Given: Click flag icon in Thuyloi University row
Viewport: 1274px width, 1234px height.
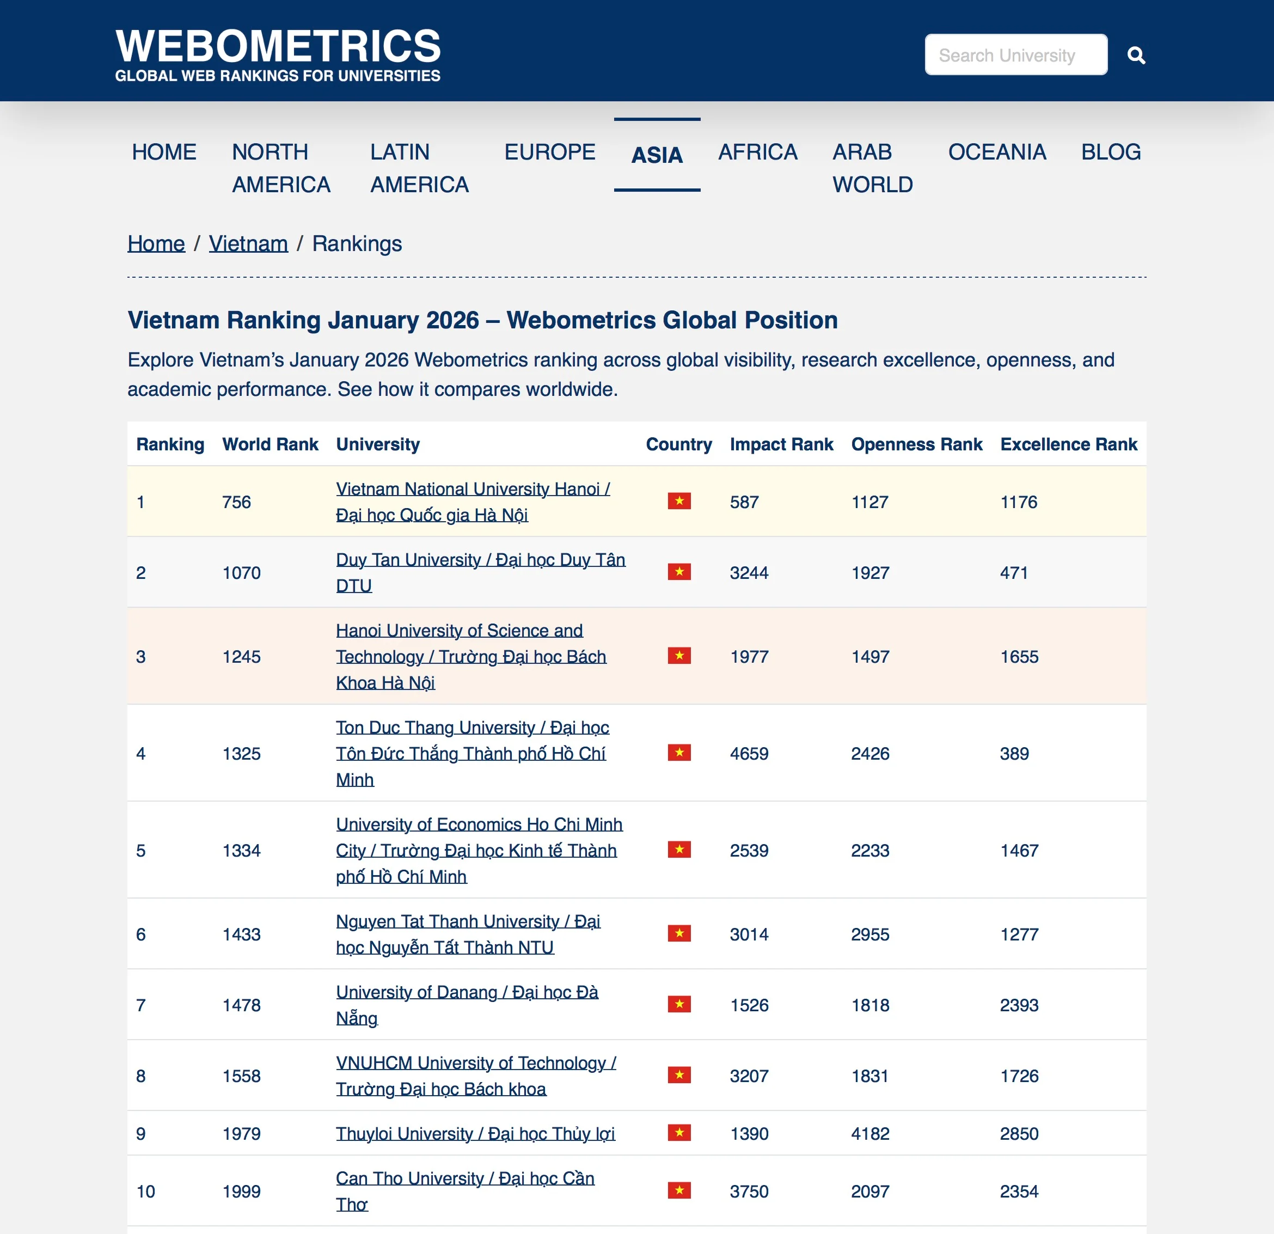Looking at the screenshot, I should (678, 1133).
